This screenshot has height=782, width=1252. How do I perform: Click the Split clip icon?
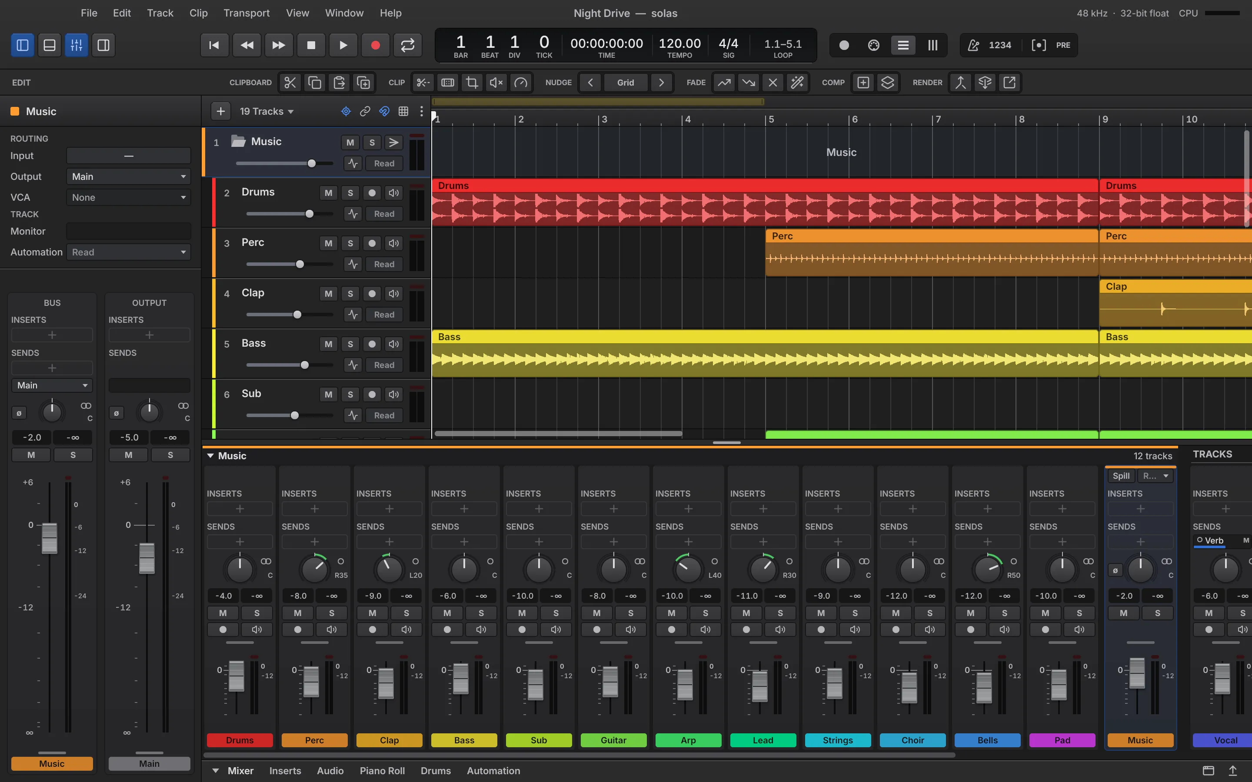[423, 83]
